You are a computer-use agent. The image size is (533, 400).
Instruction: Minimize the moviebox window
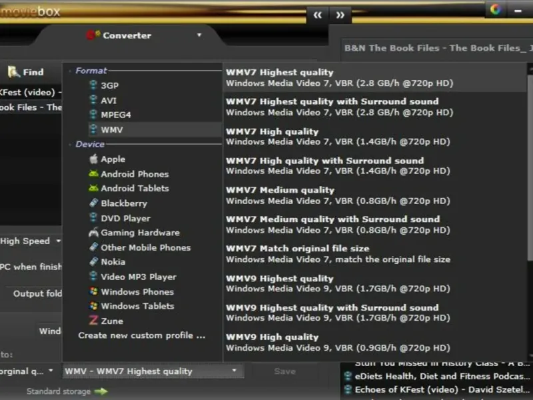[518, 11]
